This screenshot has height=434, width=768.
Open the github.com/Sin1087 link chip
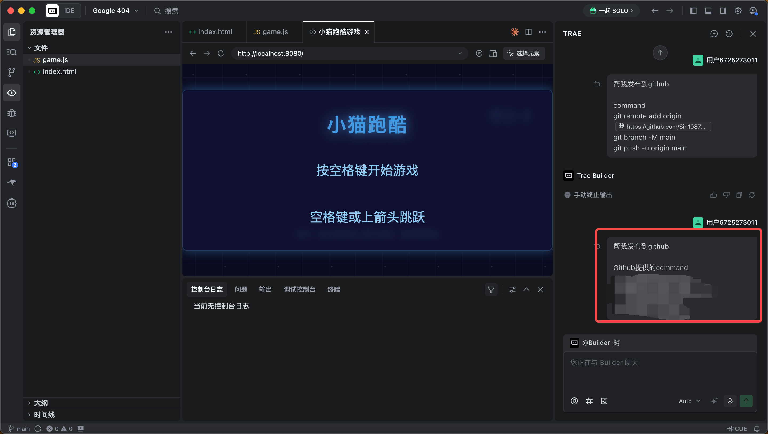click(663, 126)
